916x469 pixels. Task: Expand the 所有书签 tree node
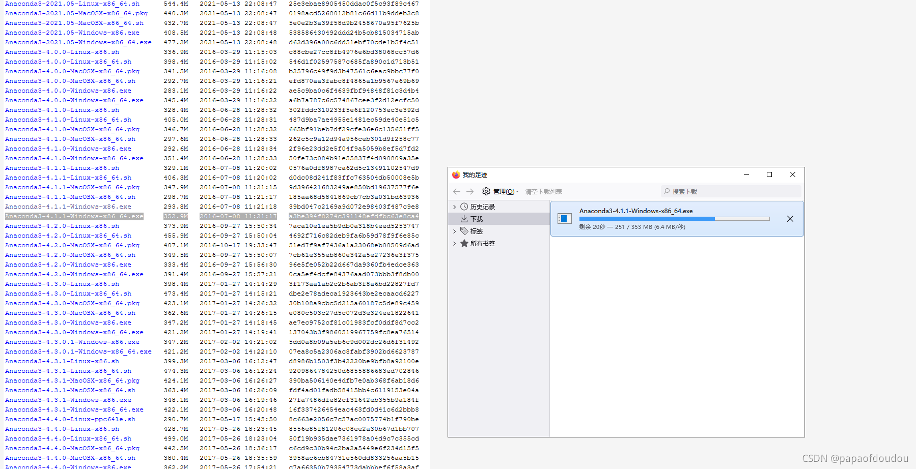(454, 244)
